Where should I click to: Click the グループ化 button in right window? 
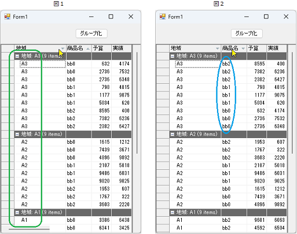coord(247,34)
